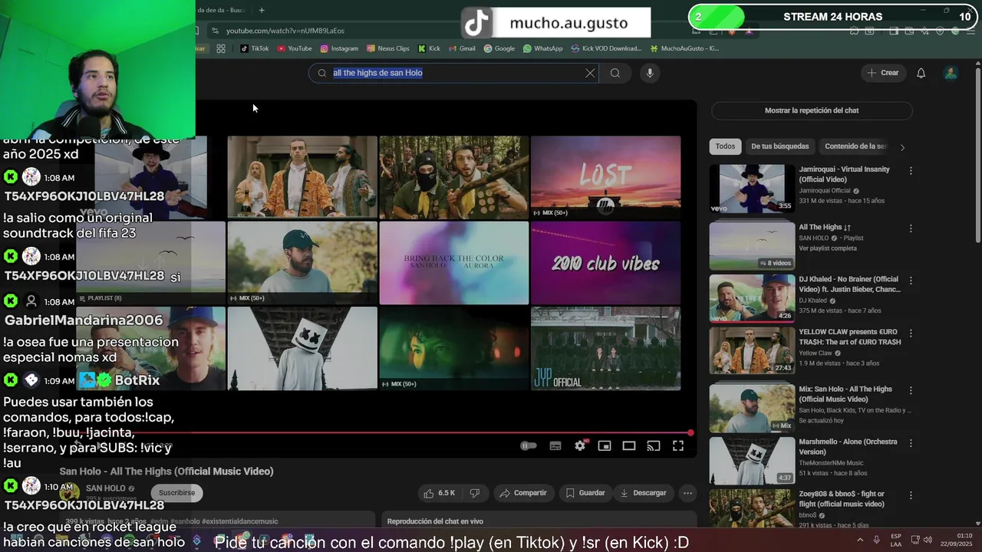Viewport: 982px width, 552px height.
Task: Open options for Zoey808 fight or flight
Action: pyautogui.click(x=911, y=495)
